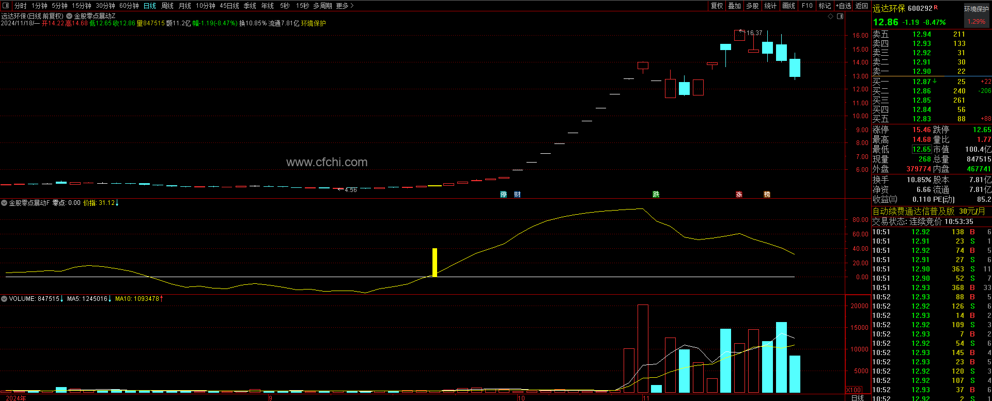
Task: Open the VOLUME indicator dropdown
Action: [4, 299]
